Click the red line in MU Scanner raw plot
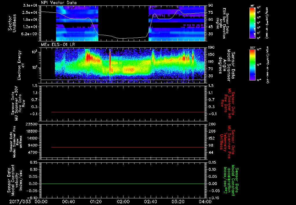The height and width of the screenshot is (205, 296). tap(128, 112)
